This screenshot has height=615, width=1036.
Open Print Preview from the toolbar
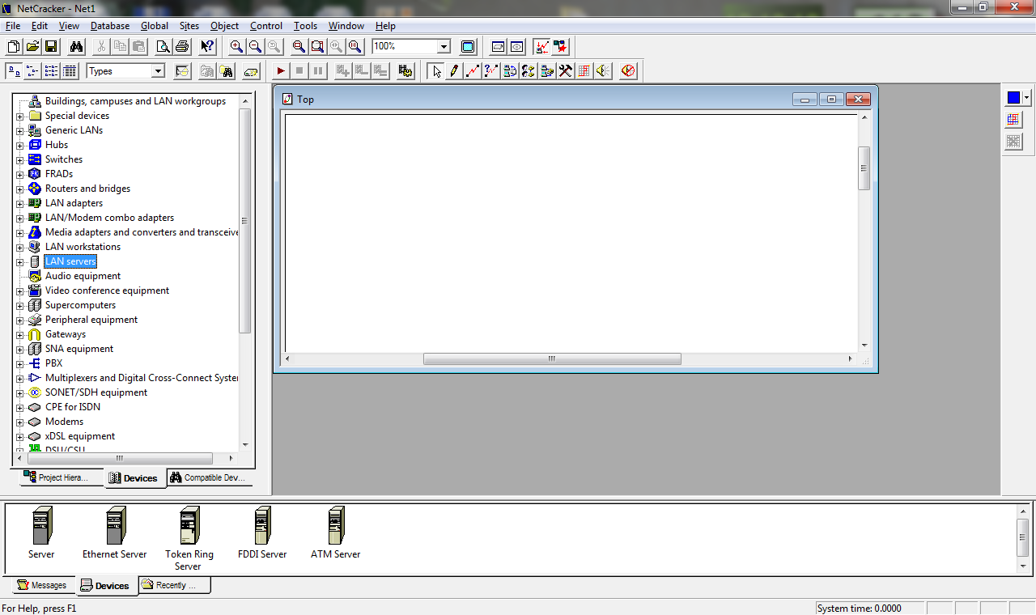(163, 47)
